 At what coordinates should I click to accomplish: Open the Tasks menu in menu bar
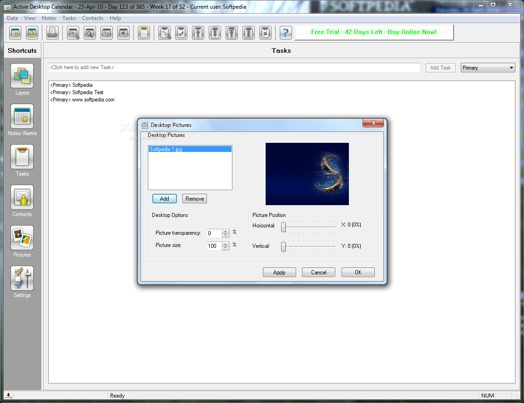(69, 18)
